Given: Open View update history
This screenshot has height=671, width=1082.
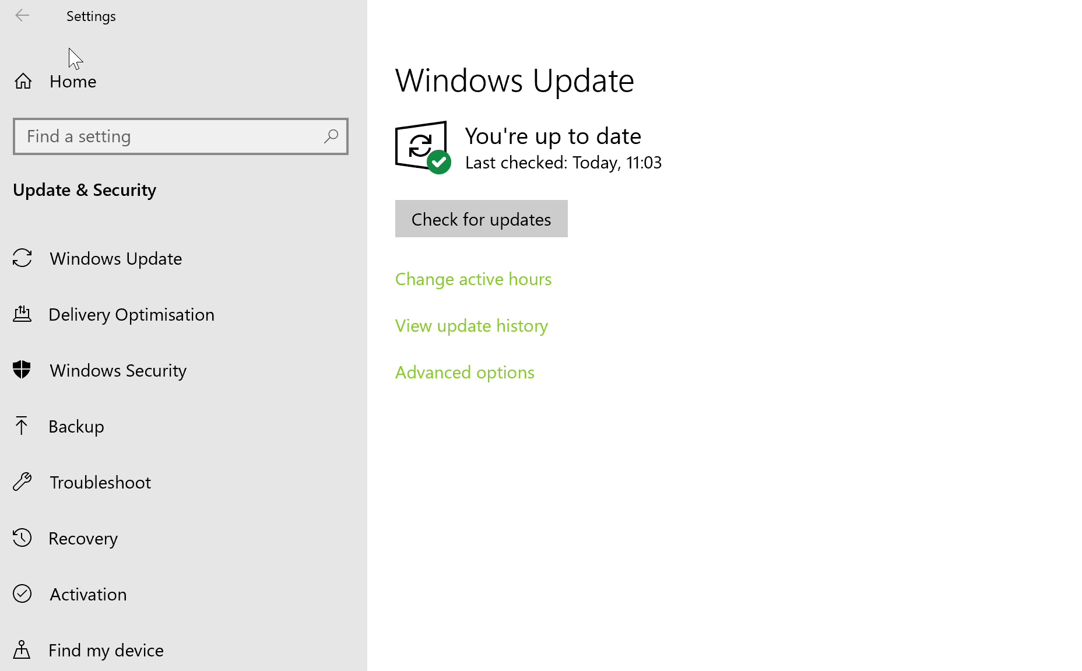Looking at the screenshot, I should [471, 326].
